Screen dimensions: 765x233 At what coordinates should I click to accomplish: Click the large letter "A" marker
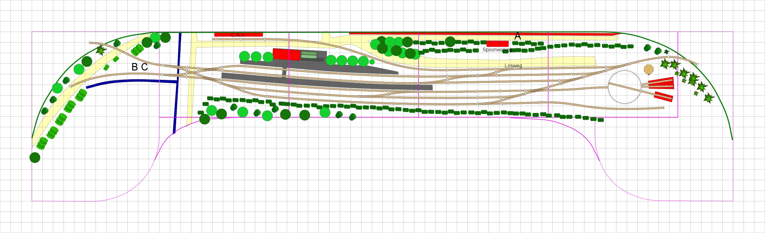coord(517,36)
